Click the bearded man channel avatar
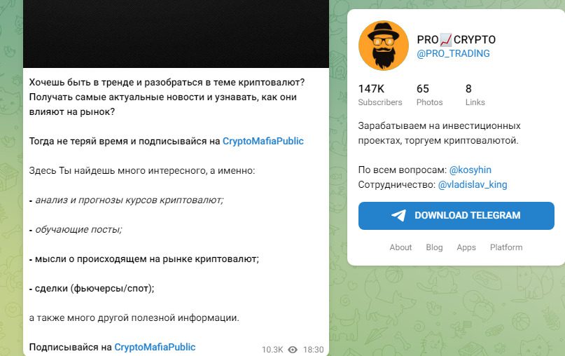Image resolution: width=565 pixels, height=356 pixels. (384, 46)
